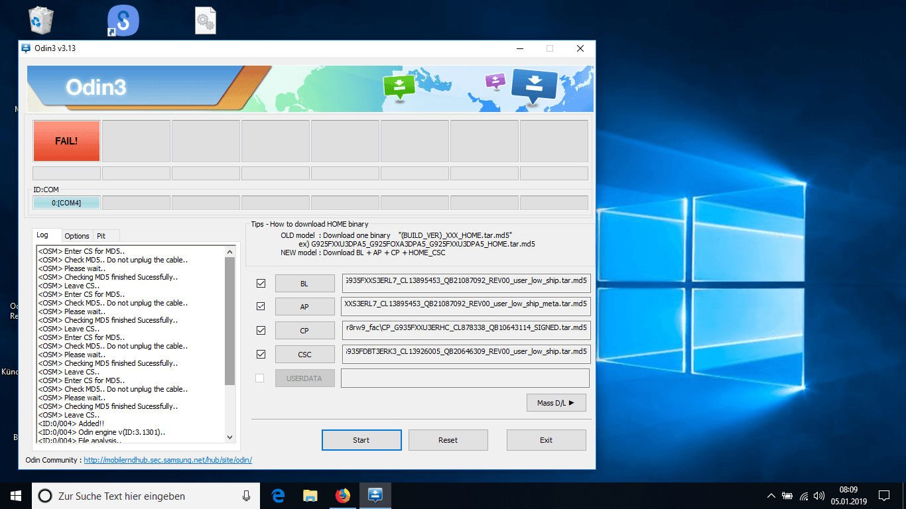The width and height of the screenshot is (906, 509).
Task: Uncheck the CP file checkbox
Action: [x=261, y=330]
